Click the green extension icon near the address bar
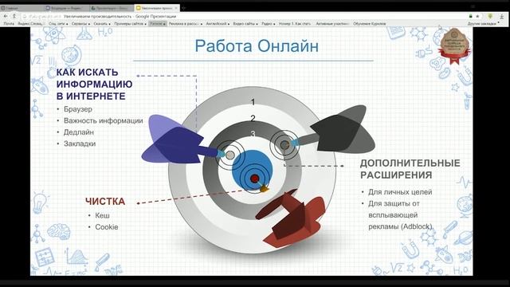This screenshot has width=510, height=287. pos(490,16)
